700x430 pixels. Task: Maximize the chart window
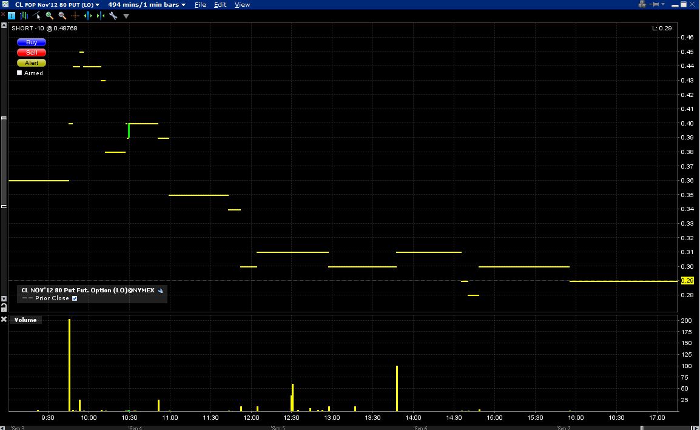click(684, 4)
